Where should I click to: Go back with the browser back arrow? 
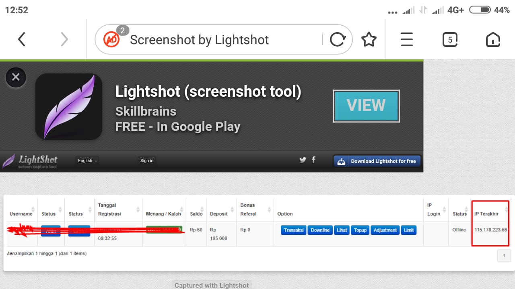pos(22,39)
